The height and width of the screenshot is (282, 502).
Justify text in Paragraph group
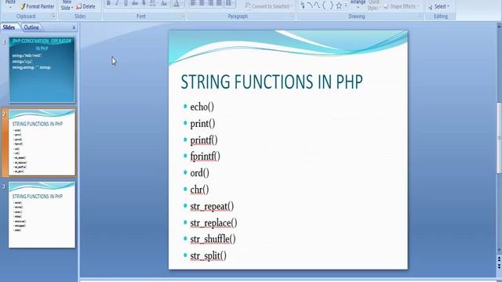[x=219, y=3]
